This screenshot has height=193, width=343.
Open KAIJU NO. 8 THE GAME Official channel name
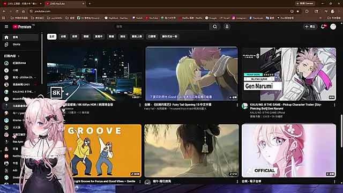point(267,113)
